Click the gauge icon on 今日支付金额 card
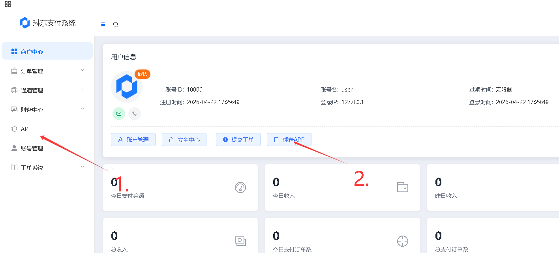 pyautogui.click(x=241, y=187)
